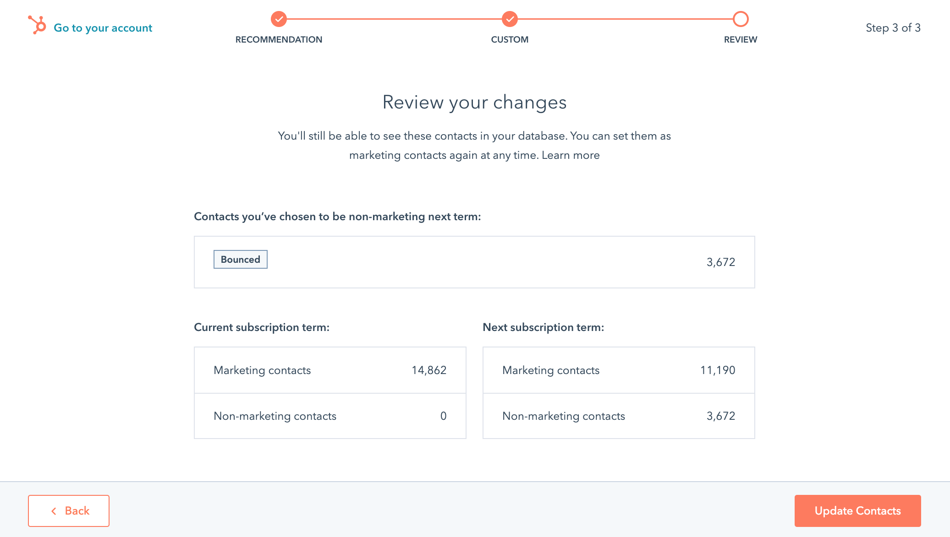Click the progress line between Custom and Review

[x=625, y=19]
